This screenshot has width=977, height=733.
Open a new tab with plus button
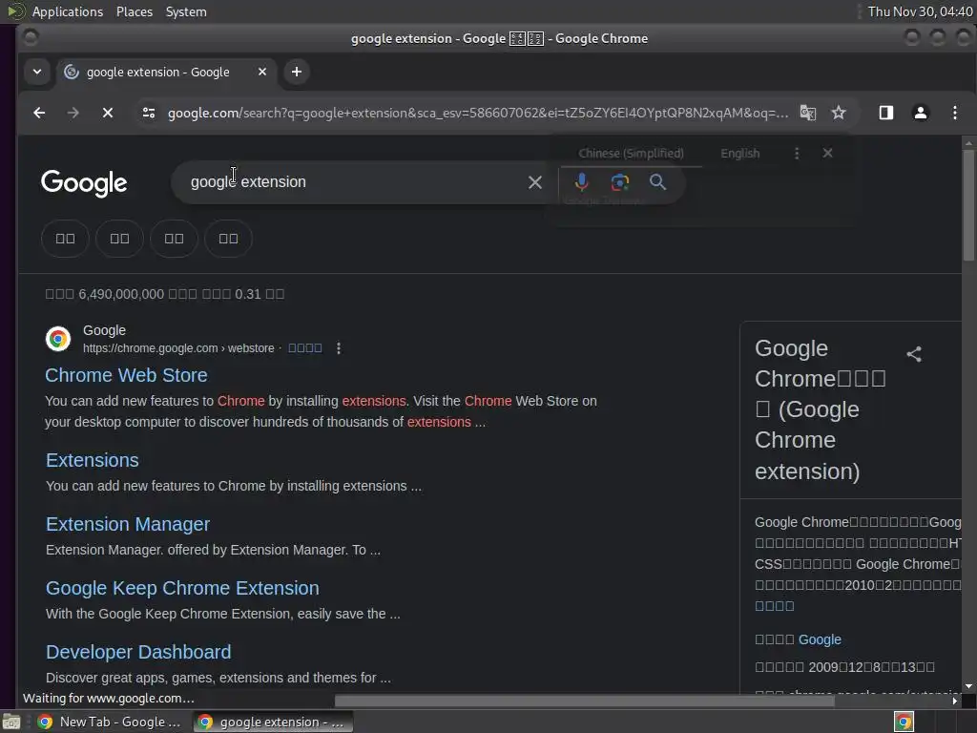(x=297, y=72)
